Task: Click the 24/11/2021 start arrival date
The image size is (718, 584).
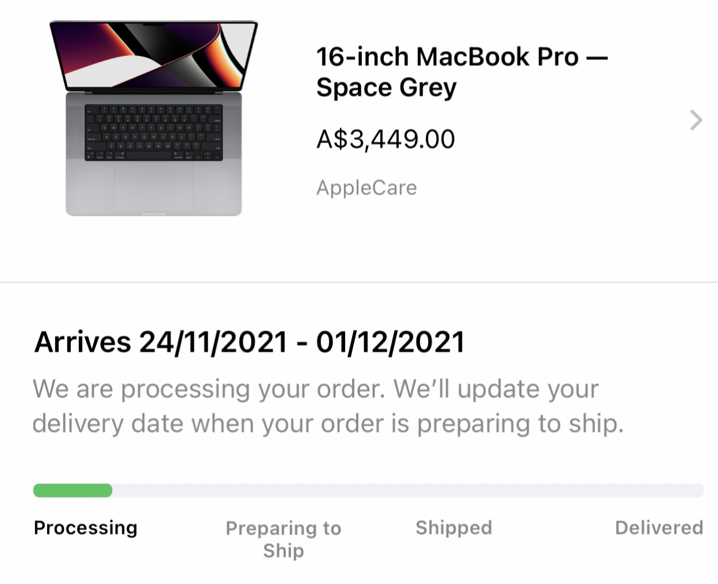Action: point(213,342)
